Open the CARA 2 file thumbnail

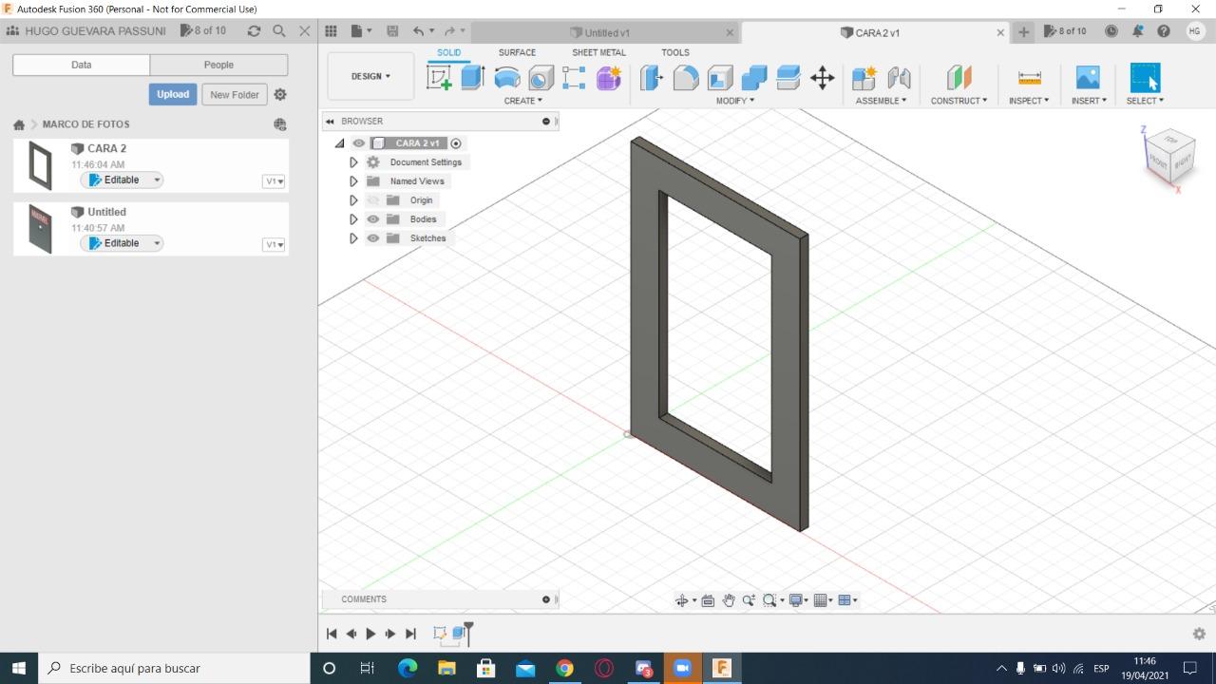pyautogui.click(x=40, y=164)
